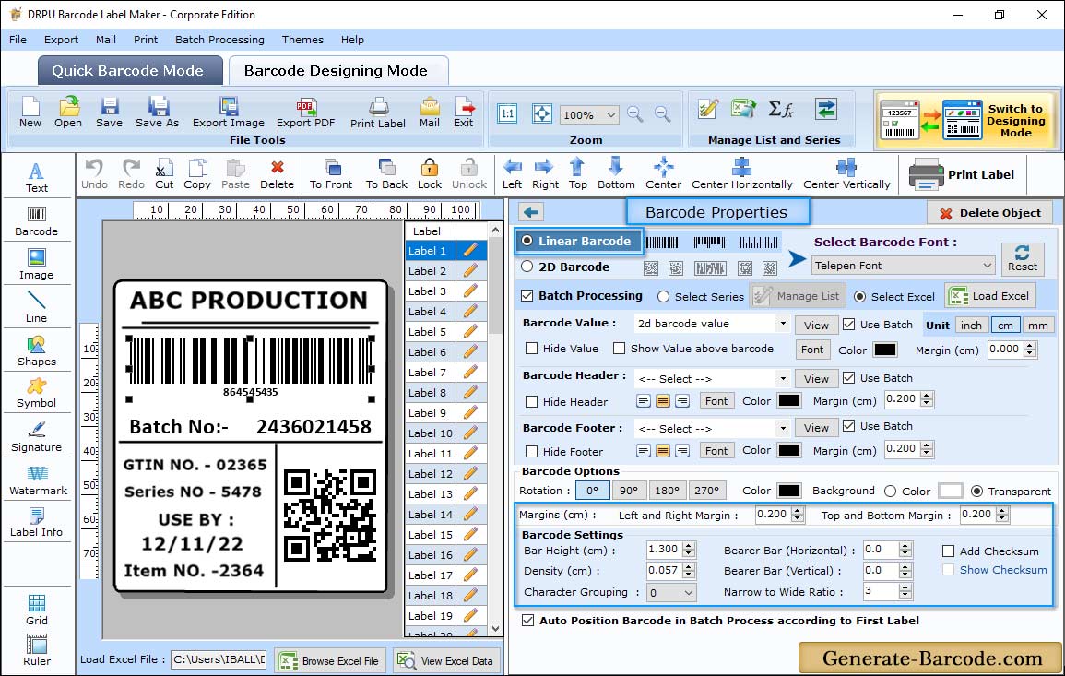Viewport: 1065px width, 676px height.
Task: Click Save As icon
Action: pos(157,113)
